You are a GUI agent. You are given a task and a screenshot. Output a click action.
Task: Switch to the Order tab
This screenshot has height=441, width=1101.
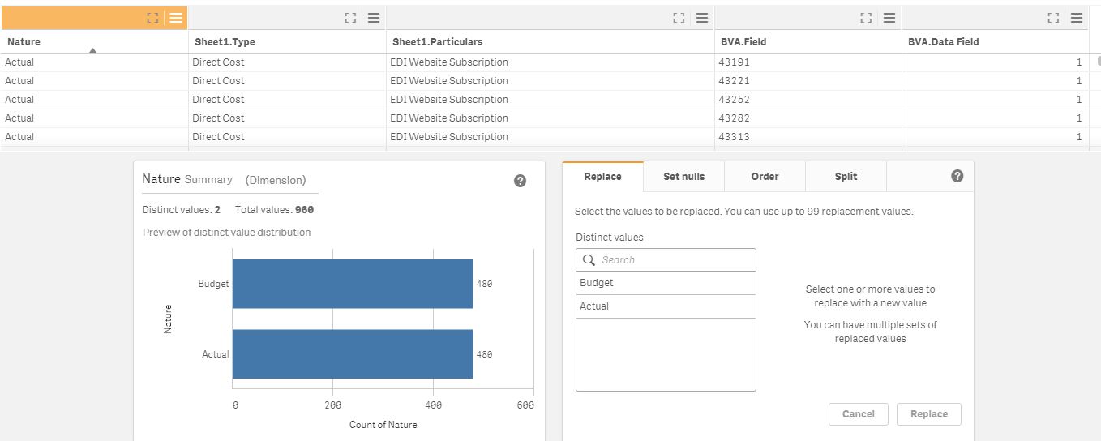(x=765, y=177)
